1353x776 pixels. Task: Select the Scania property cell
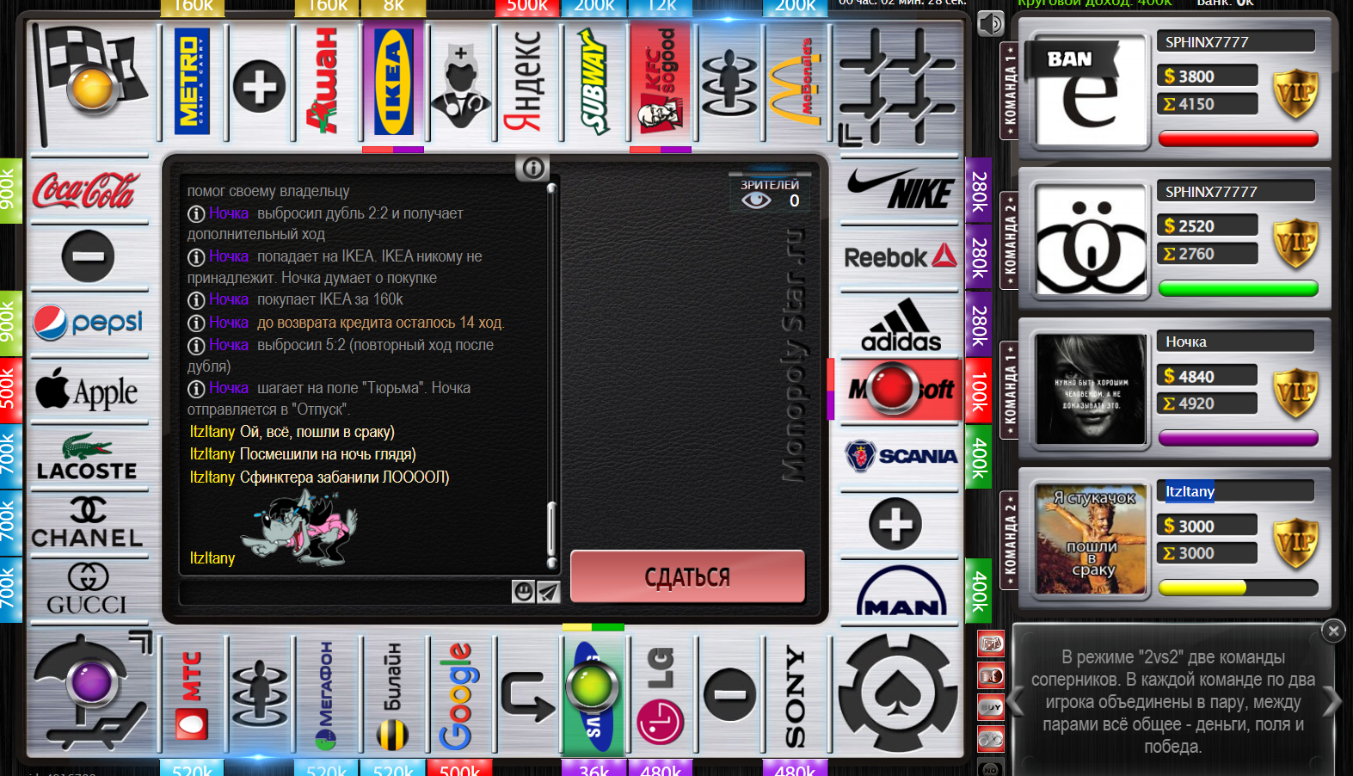coord(900,457)
